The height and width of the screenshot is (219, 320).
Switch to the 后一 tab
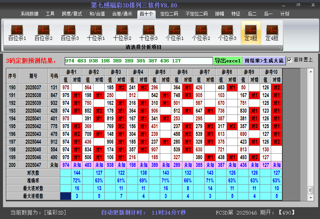point(268,14)
